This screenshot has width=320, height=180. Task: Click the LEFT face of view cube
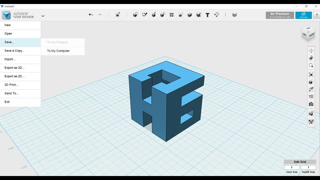tap(305, 34)
